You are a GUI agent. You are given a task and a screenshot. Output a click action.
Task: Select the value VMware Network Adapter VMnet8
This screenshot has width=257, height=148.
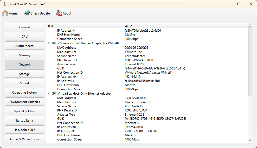(148, 72)
